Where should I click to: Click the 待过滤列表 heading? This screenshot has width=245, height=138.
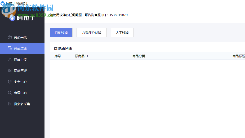(63, 48)
